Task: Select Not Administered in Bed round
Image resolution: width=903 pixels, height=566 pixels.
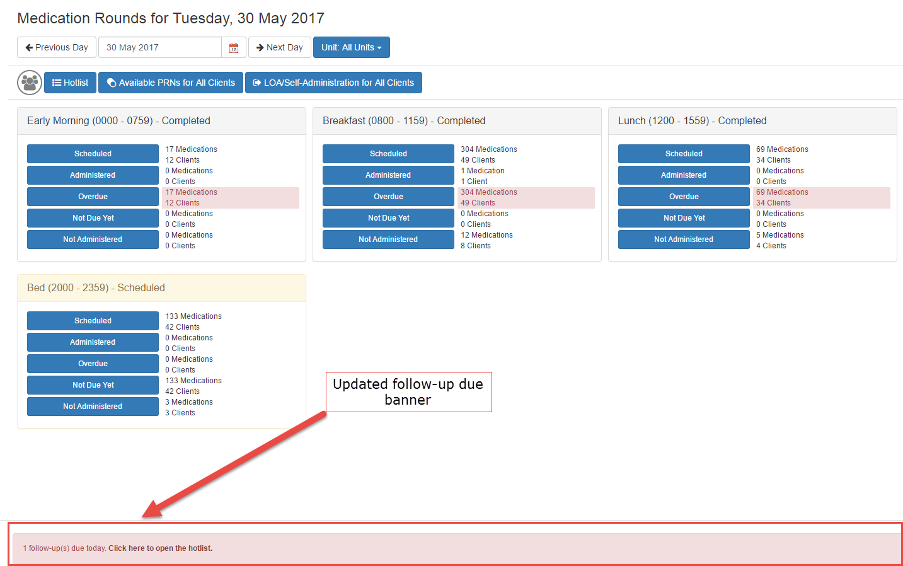Action: tap(93, 407)
